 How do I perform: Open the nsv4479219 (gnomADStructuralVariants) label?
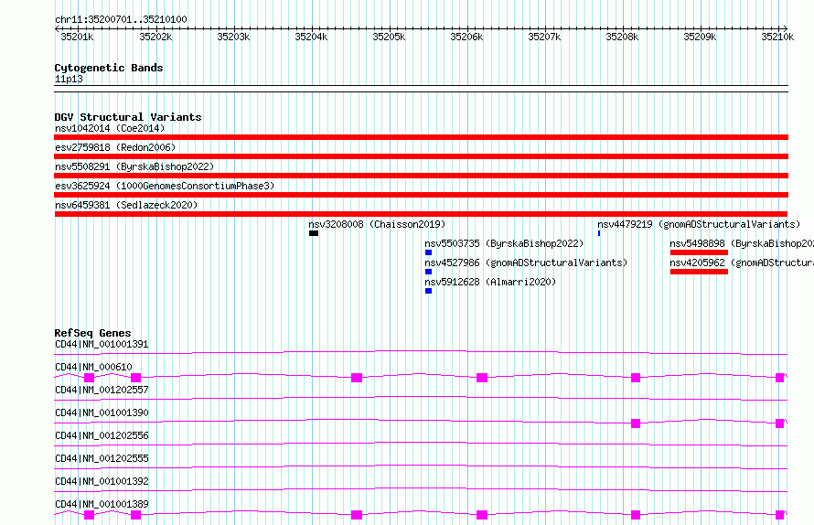coord(699,224)
